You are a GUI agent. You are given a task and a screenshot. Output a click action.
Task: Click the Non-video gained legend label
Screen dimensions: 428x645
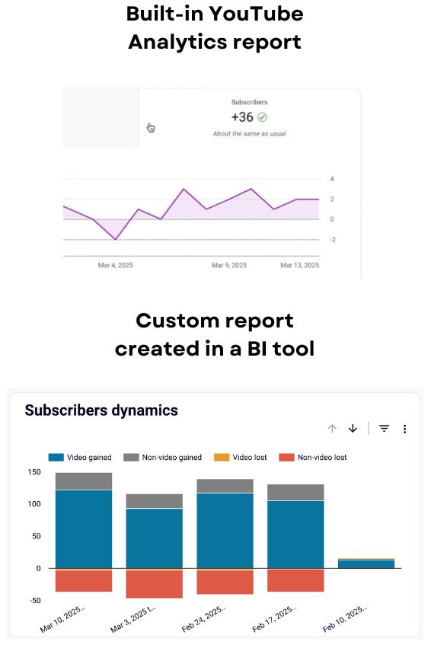click(x=172, y=458)
